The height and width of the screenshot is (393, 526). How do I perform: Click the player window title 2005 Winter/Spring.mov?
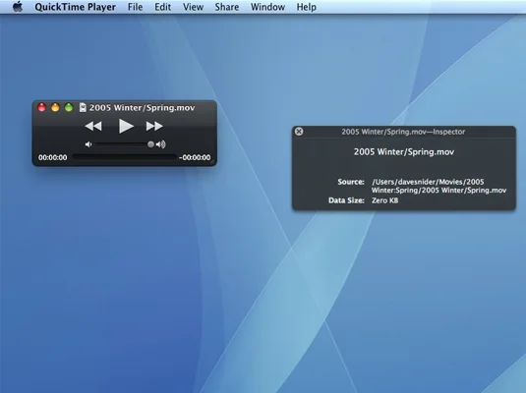pyautogui.click(x=142, y=108)
